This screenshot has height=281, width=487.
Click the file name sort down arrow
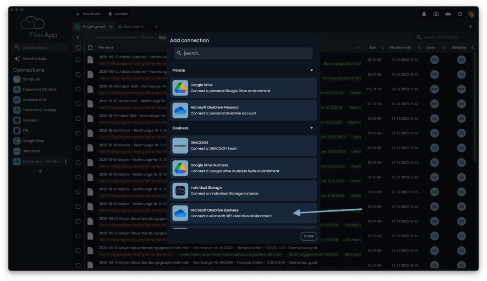click(x=358, y=48)
